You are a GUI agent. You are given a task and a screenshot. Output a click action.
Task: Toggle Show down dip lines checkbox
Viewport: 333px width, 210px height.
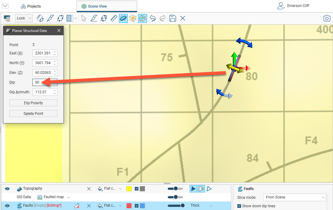[x=239, y=206]
